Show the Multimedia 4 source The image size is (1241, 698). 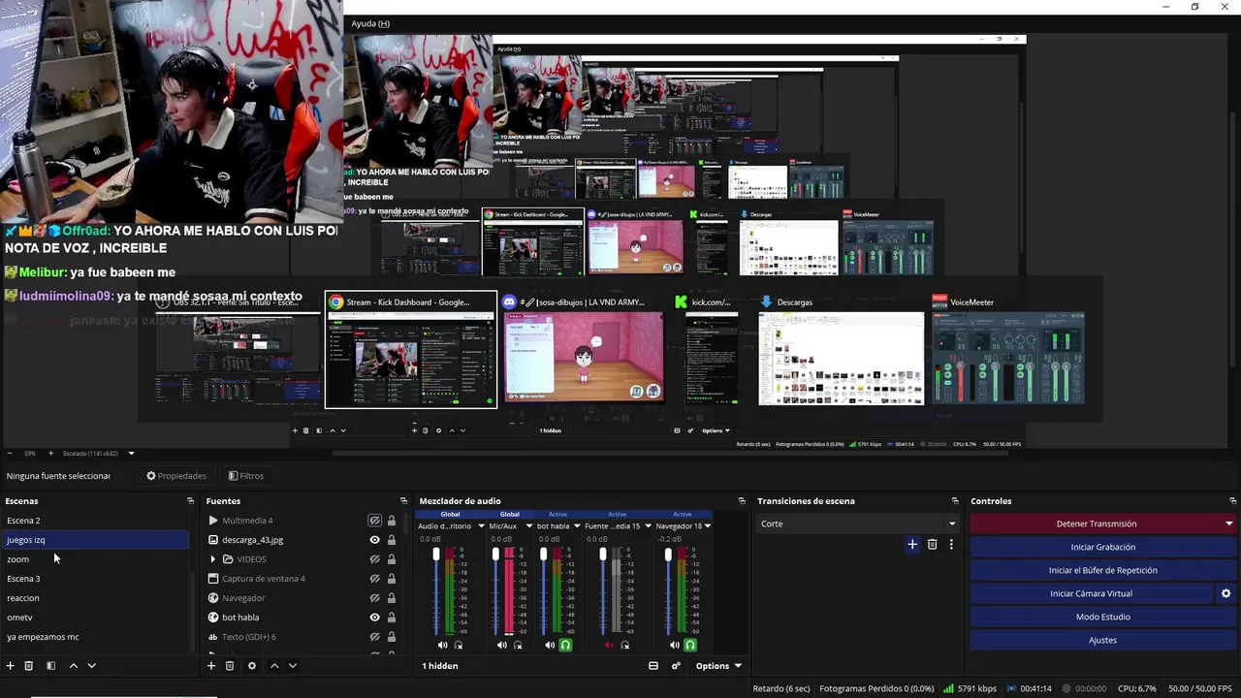coord(374,521)
